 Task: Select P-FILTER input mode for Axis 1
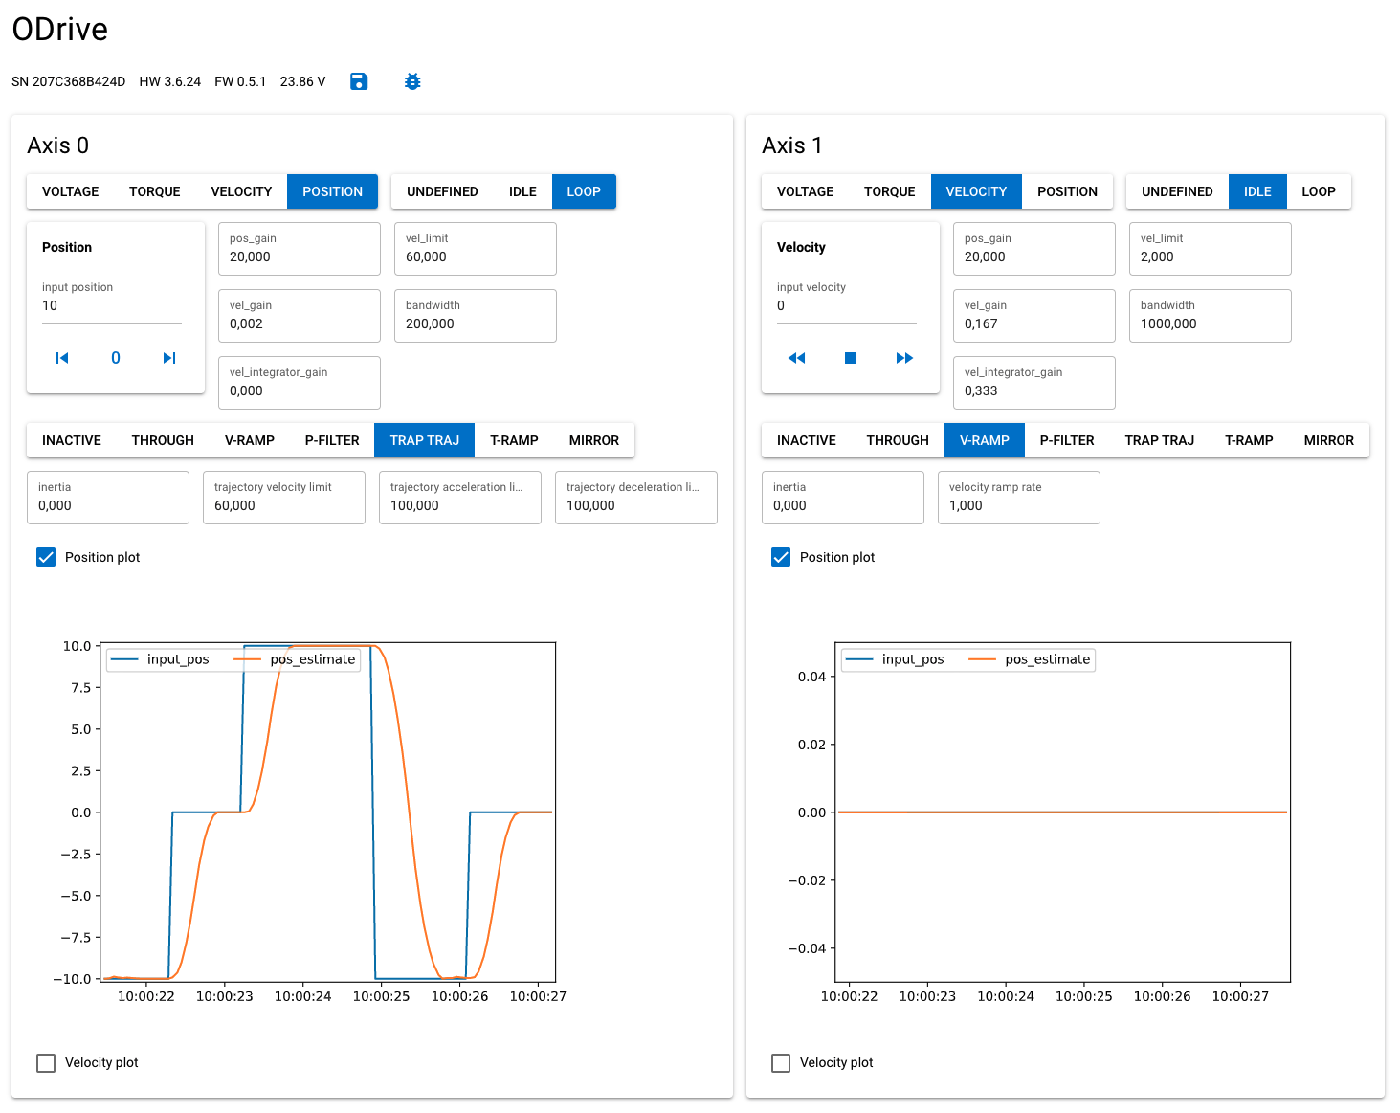pyautogui.click(x=1067, y=440)
